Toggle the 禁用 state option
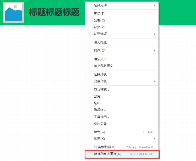 [x=97, y=96]
